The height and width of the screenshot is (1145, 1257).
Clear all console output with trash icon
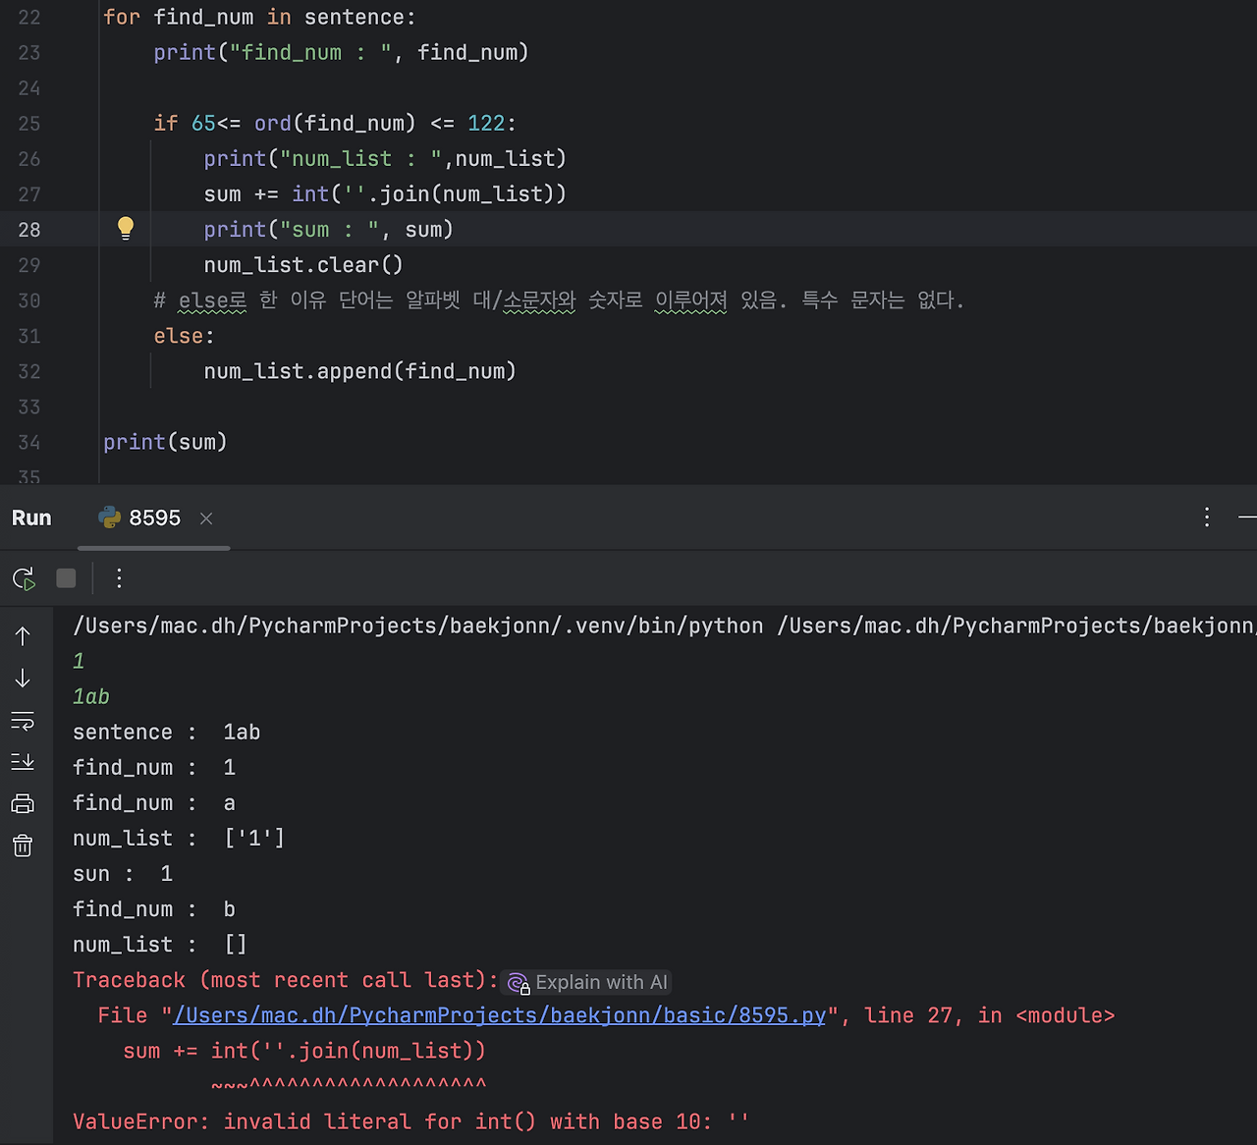pos(23,845)
